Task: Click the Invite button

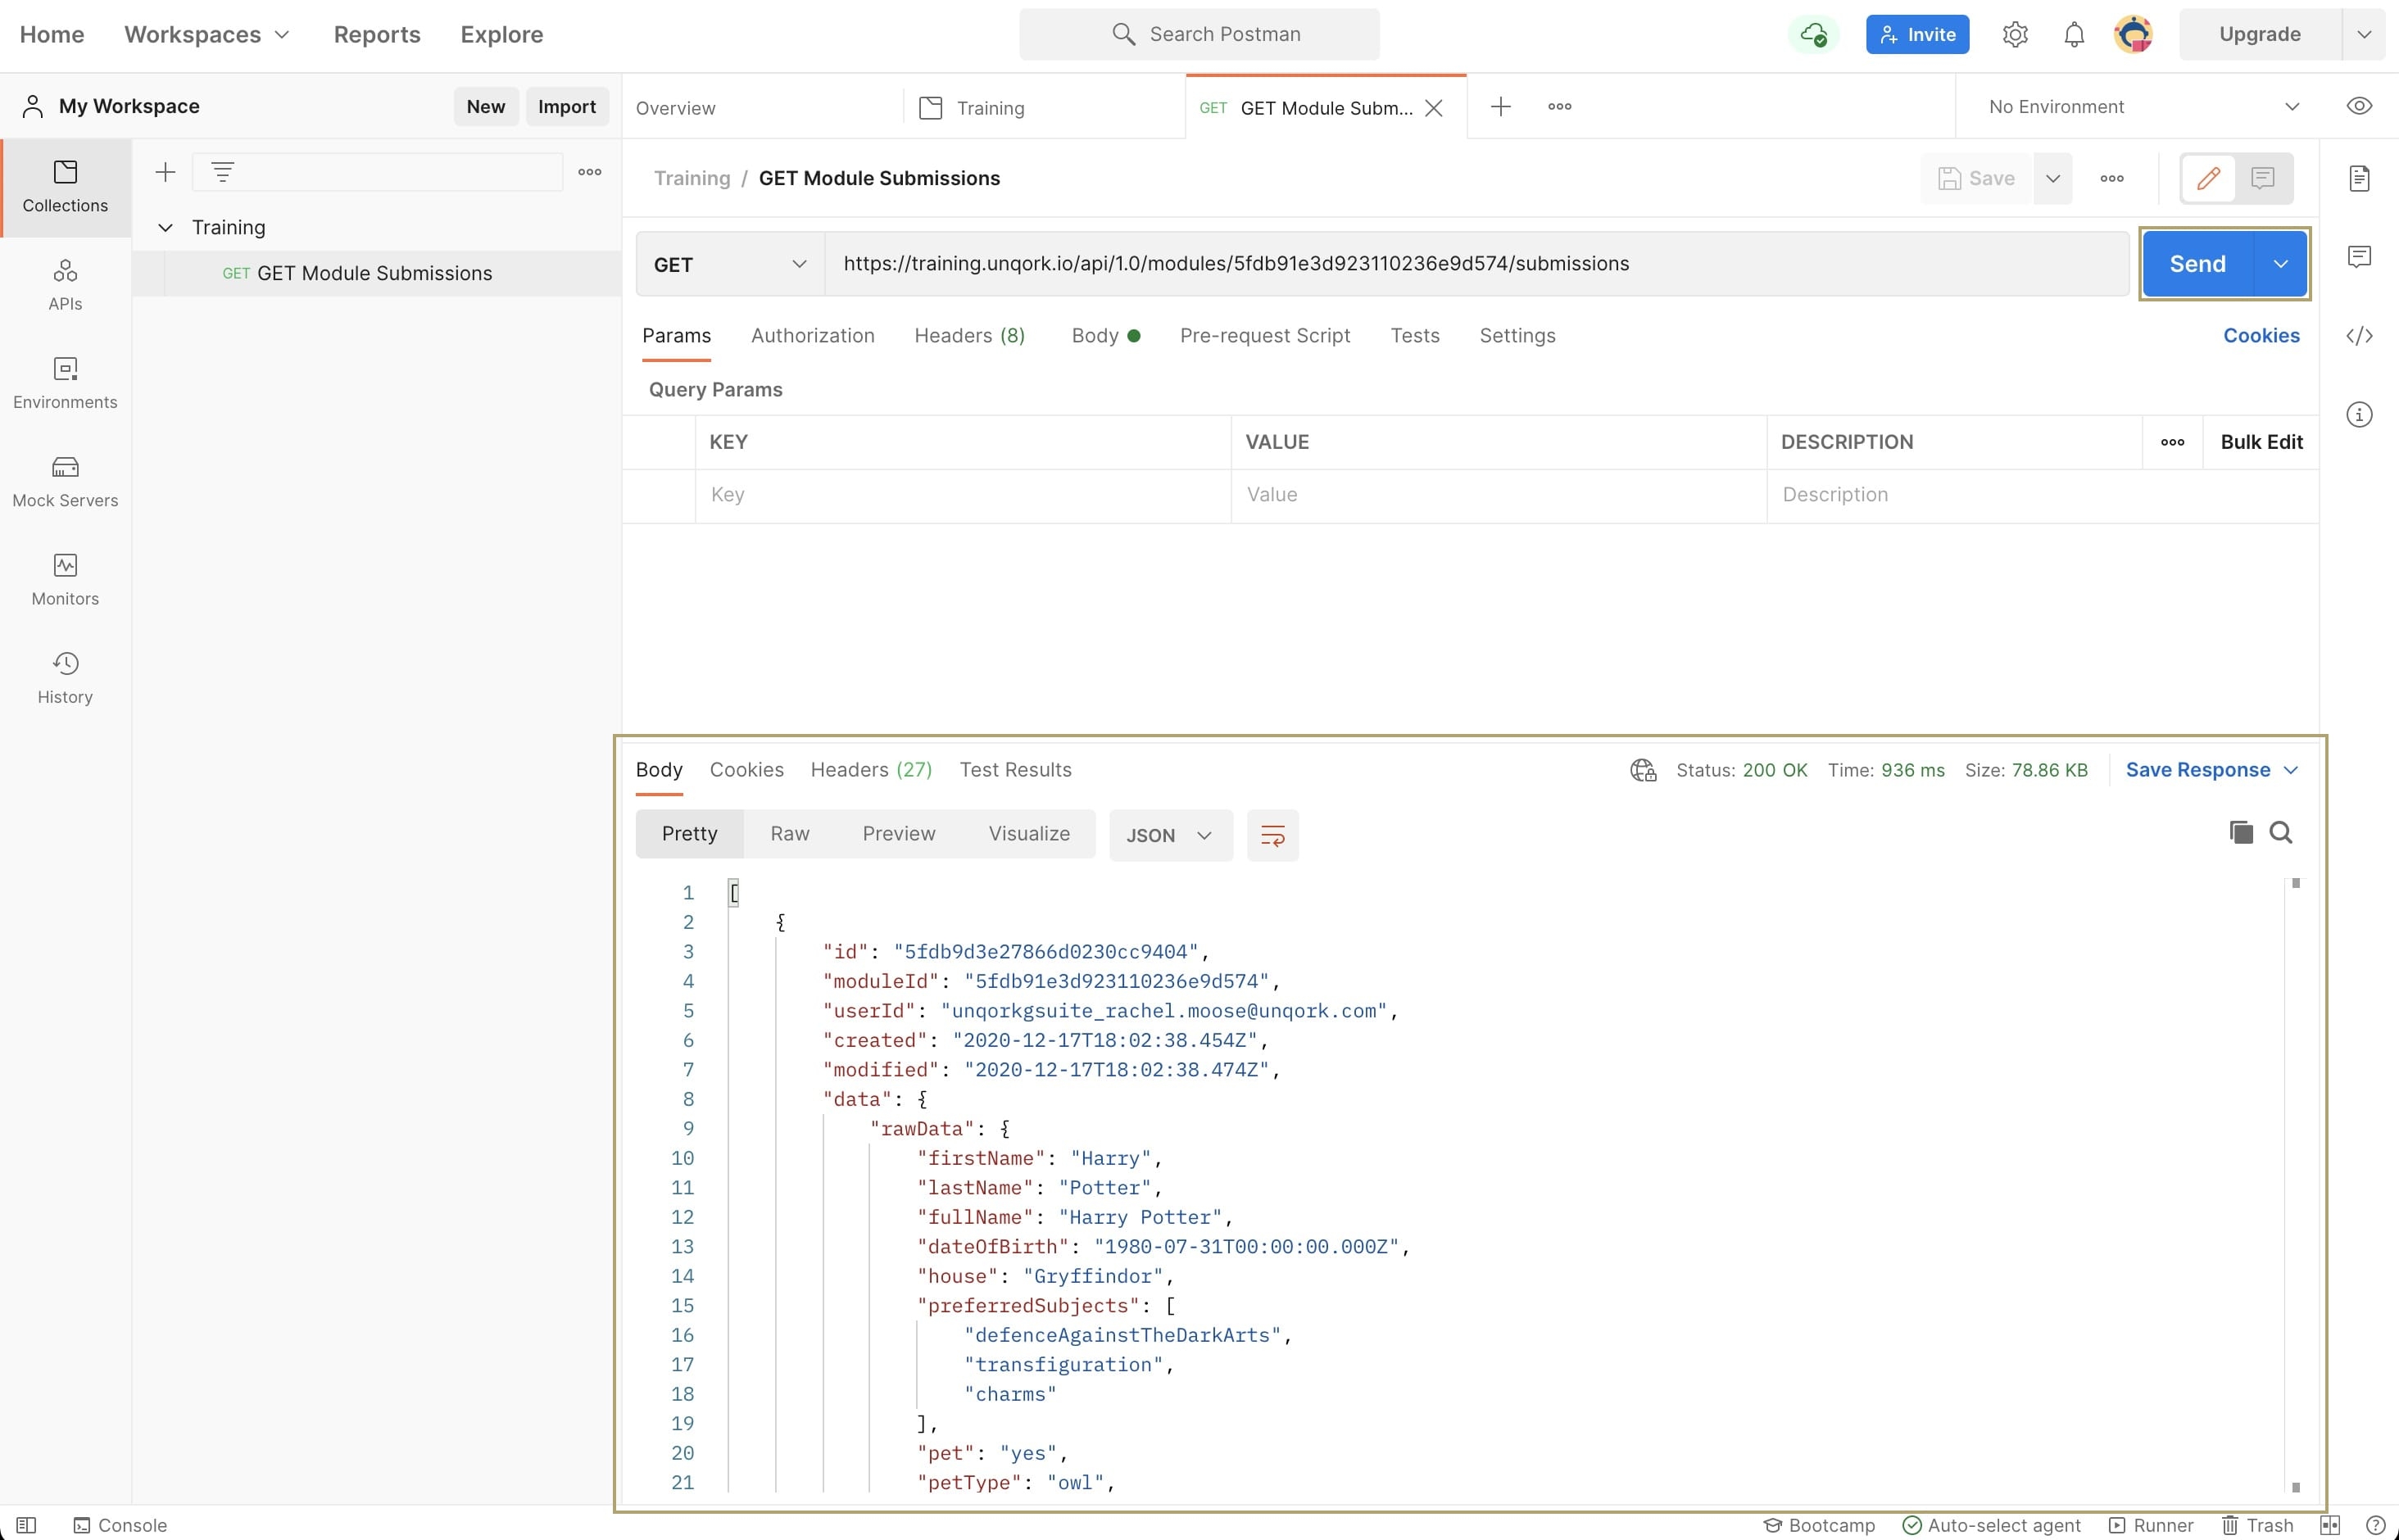Action: click(1917, 35)
